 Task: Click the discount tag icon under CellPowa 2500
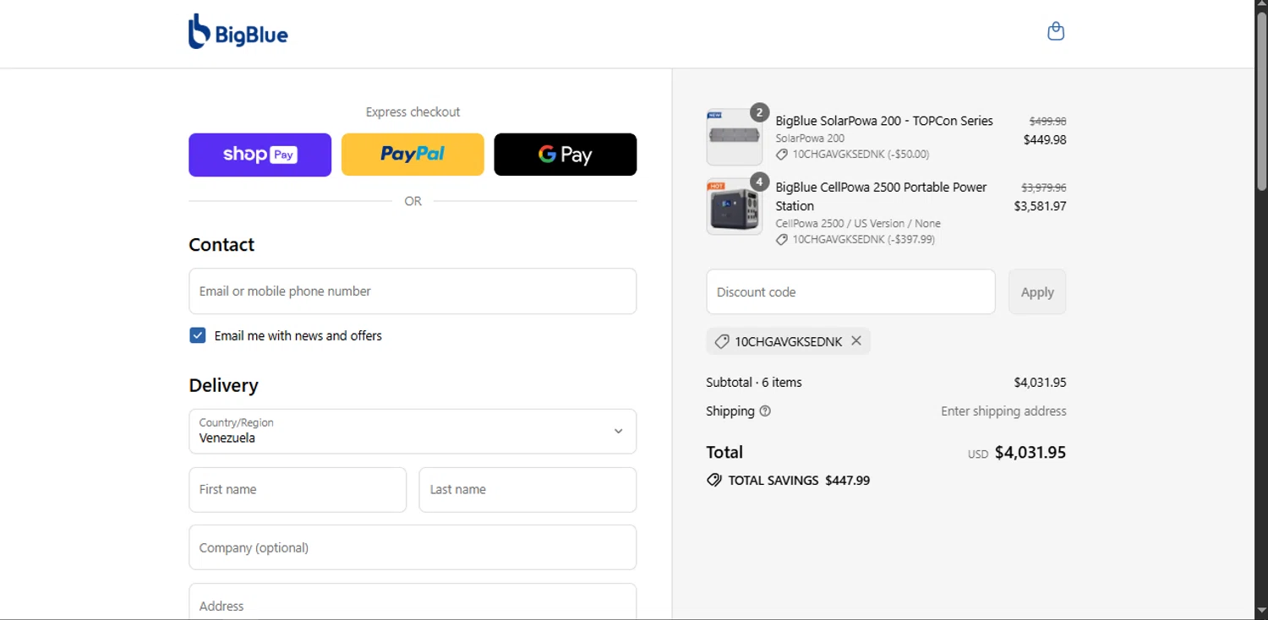pyautogui.click(x=782, y=240)
